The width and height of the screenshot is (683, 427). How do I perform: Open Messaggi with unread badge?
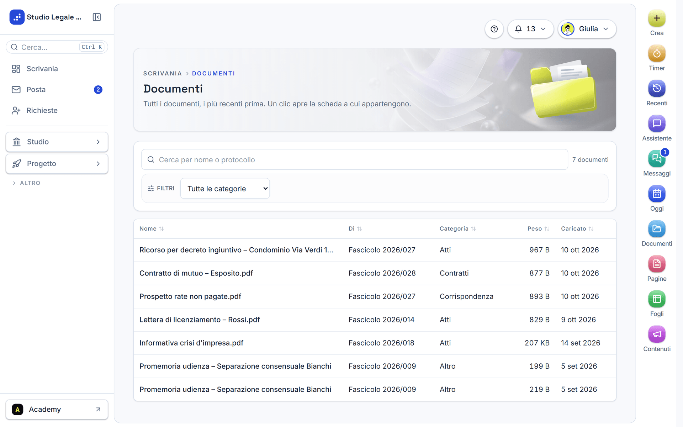click(657, 159)
